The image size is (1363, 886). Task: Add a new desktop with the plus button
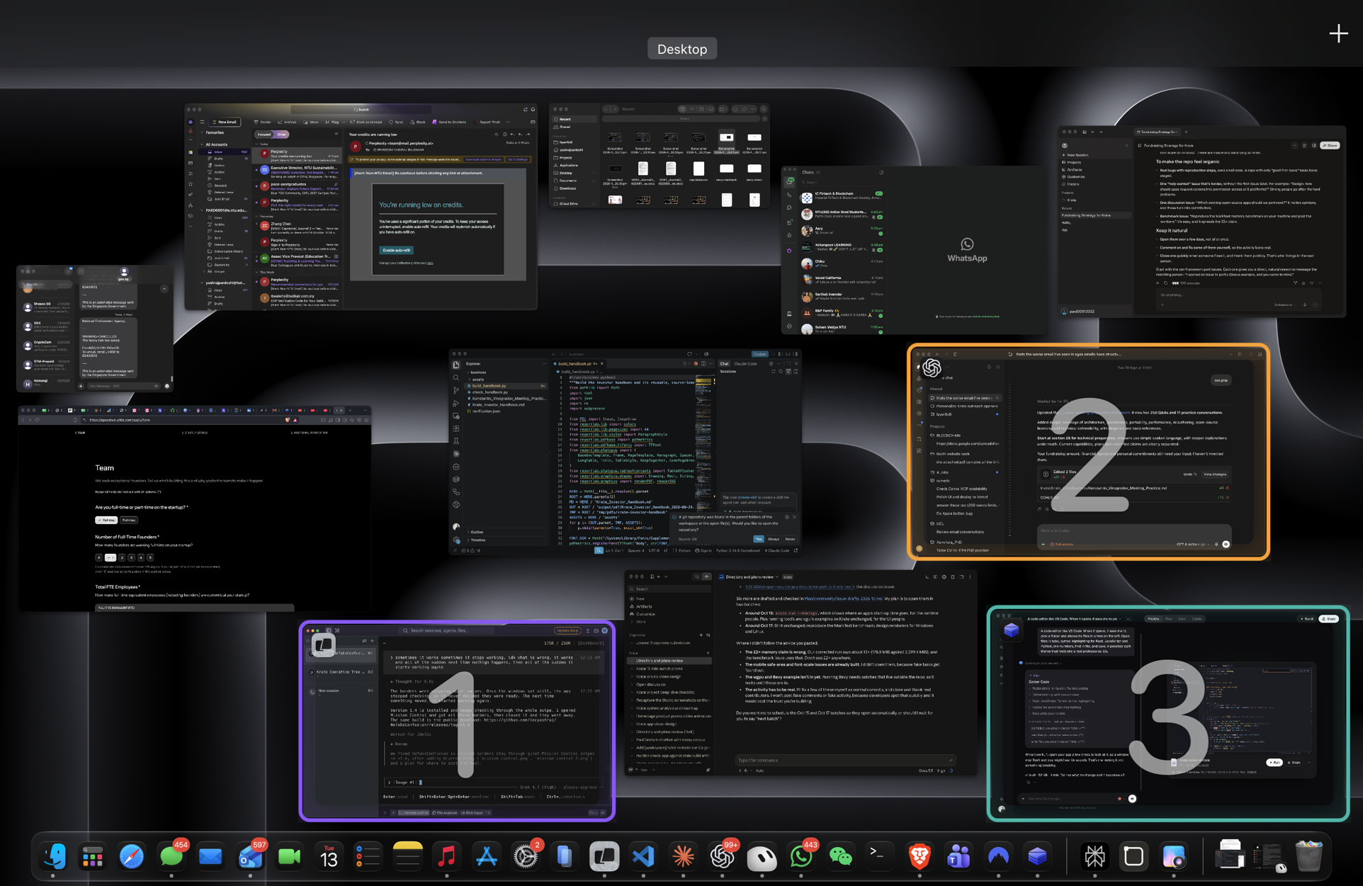point(1338,33)
